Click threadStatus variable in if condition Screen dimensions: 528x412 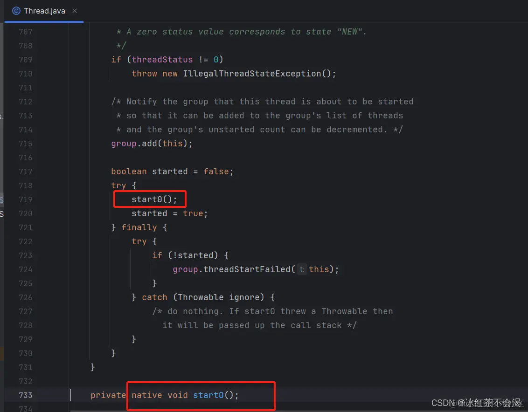(162, 60)
